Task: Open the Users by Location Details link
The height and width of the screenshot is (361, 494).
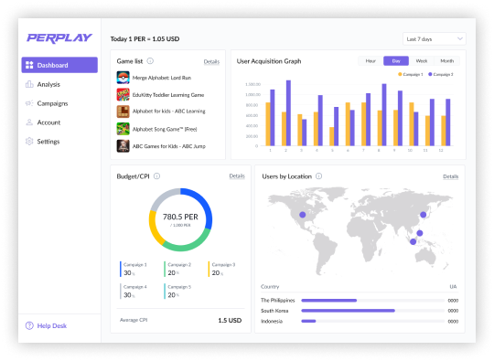Action: pyautogui.click(x=450, y=176)
